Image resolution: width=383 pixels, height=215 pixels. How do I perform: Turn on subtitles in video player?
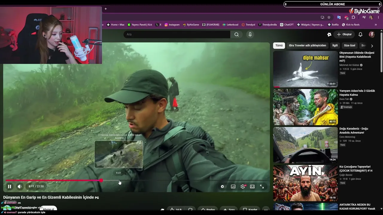click(233, 187)
